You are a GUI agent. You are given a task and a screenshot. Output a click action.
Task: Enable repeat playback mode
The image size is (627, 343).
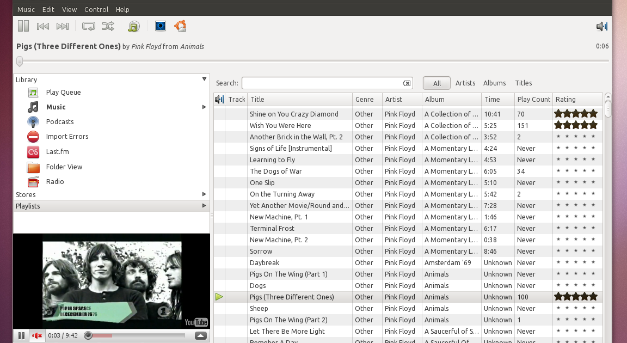click(x=88, y=26)
